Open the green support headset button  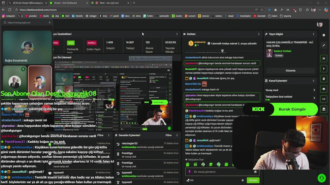(321, 178)
